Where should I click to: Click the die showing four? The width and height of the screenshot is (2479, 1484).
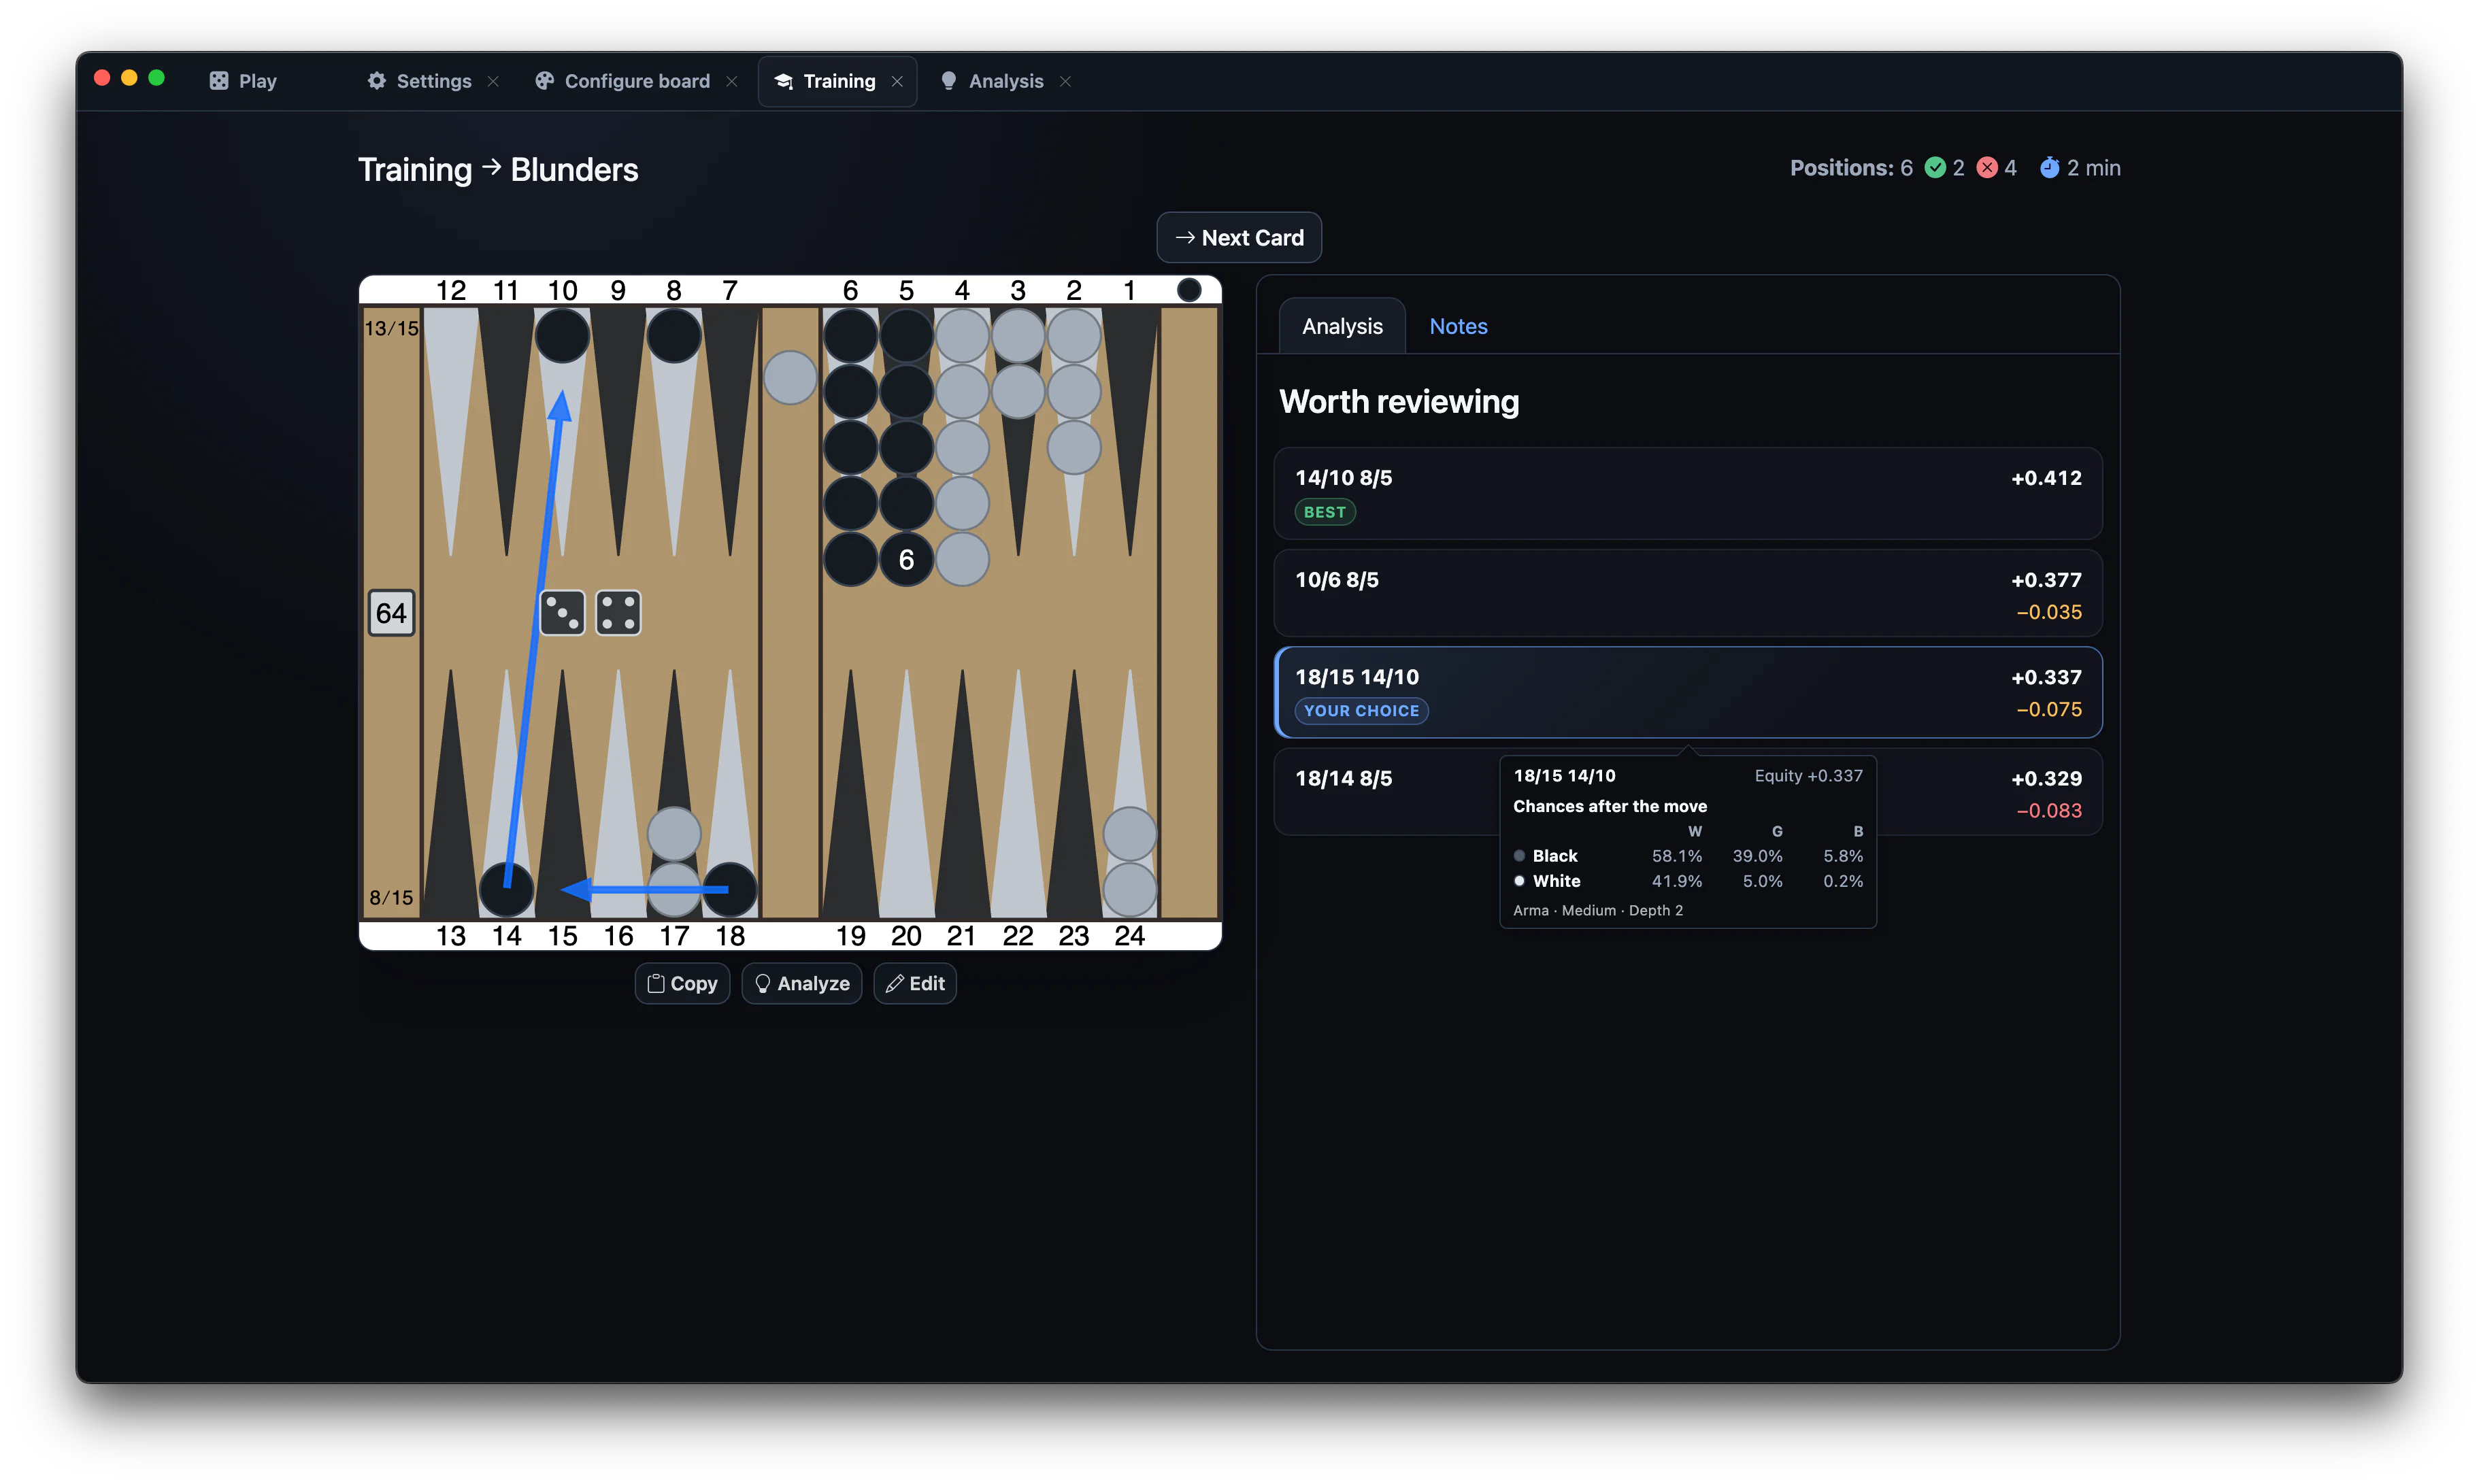[618, 613]
